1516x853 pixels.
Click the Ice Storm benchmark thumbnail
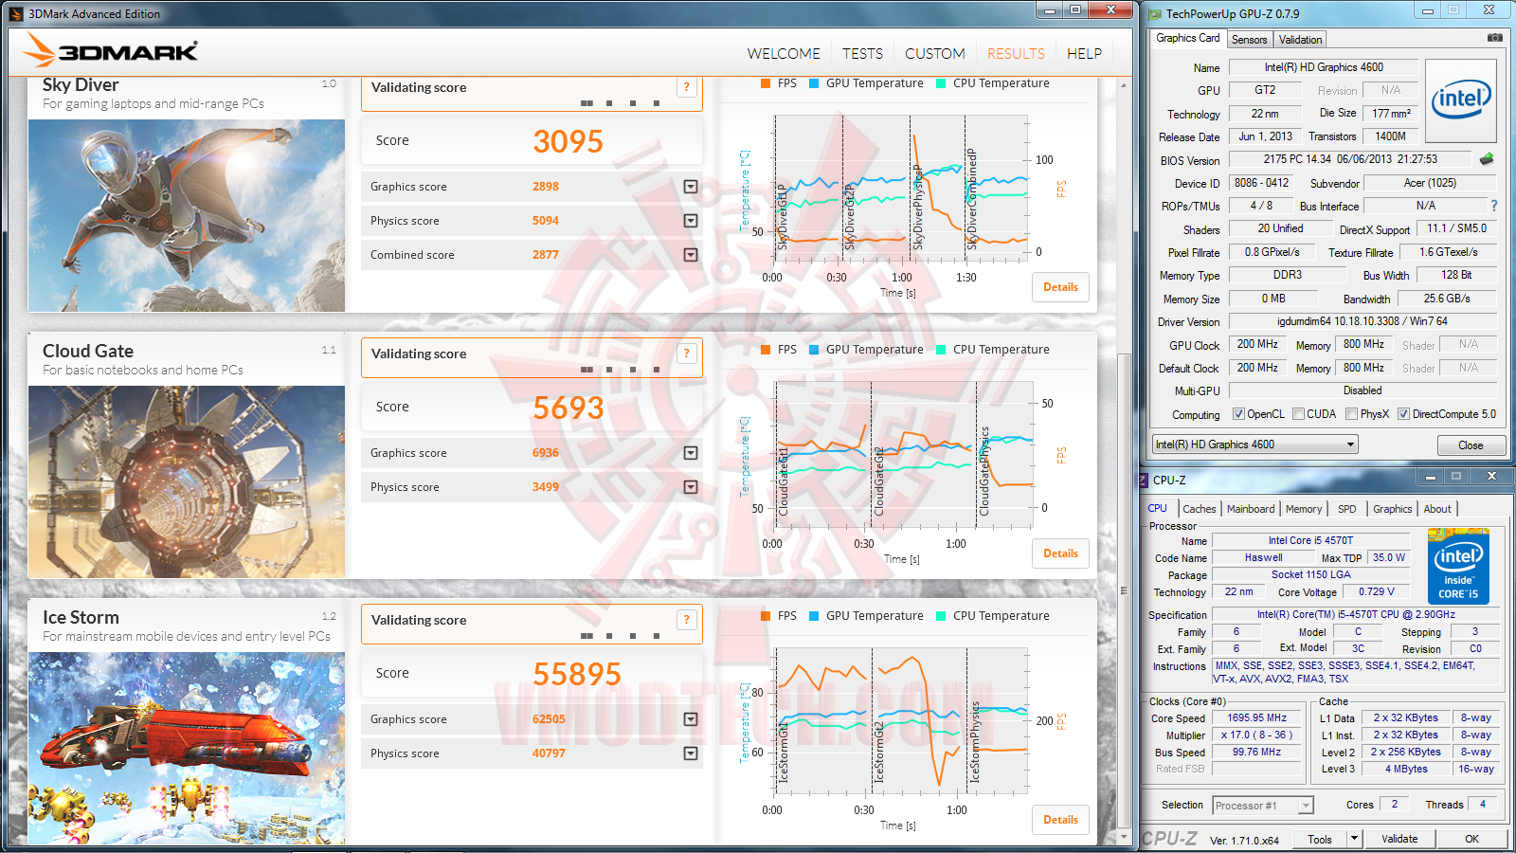[x=187, y=748]
